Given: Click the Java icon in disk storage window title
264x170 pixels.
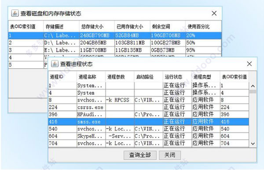Looking at the screenshot, I should pos(15,13).
